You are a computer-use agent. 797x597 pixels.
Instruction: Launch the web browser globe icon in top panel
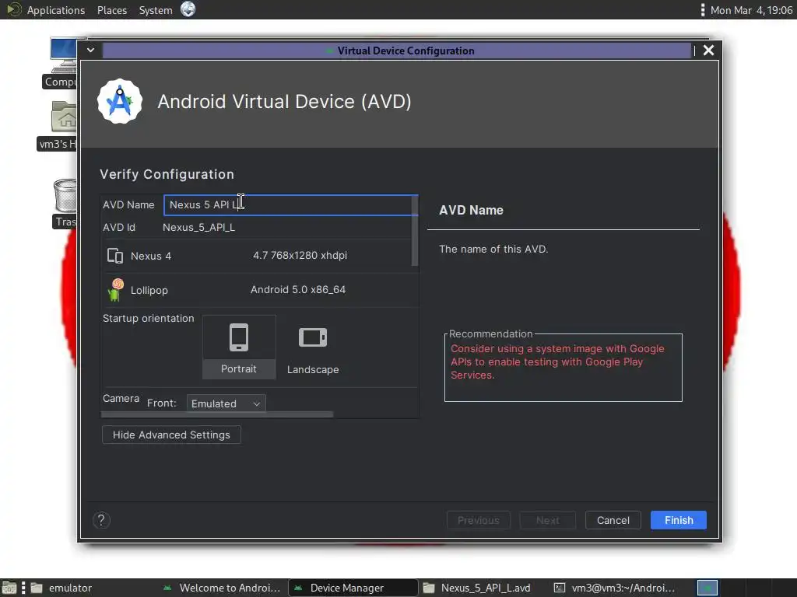coord(188,9)
